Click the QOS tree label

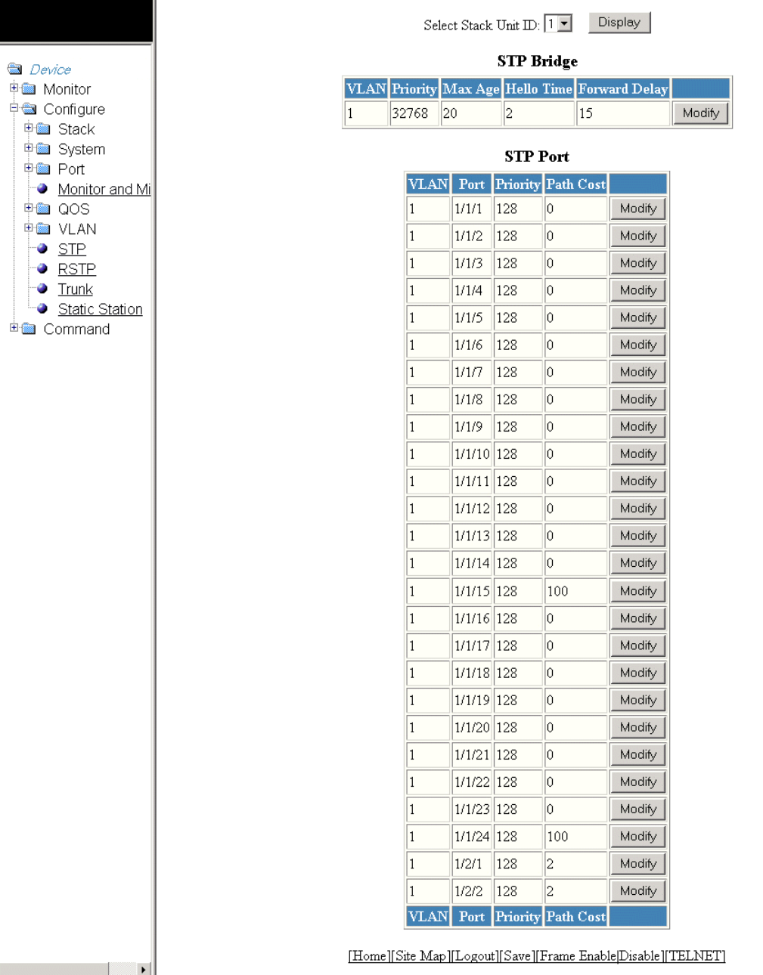(x=73, y=209)
